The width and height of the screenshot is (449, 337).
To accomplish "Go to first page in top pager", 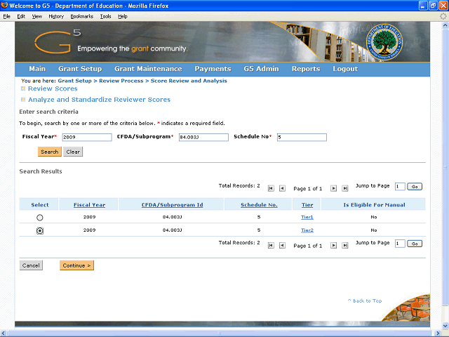I will click(x=271, y=188).
